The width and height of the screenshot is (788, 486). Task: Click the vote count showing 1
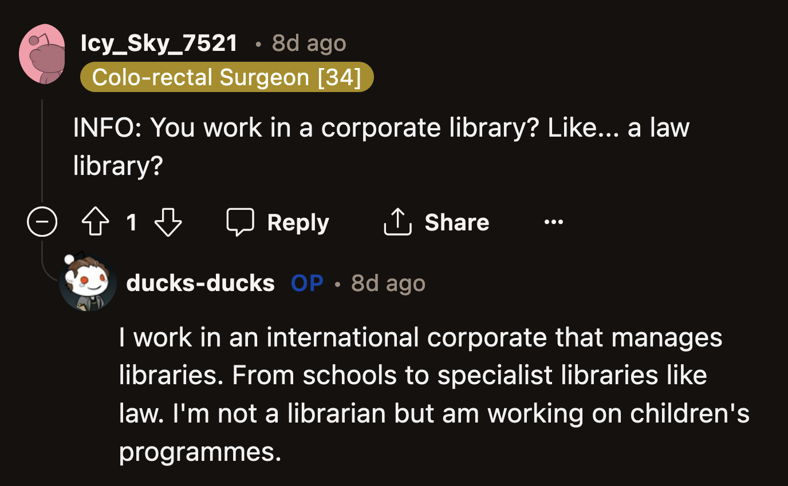click(x=131, y=222)
